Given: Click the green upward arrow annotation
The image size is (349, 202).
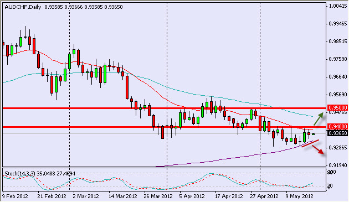Looking at the screenshot, I should (319, 118).
